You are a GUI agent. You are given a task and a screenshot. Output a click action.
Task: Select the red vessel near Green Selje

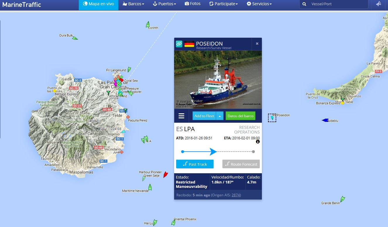point(165,175)
